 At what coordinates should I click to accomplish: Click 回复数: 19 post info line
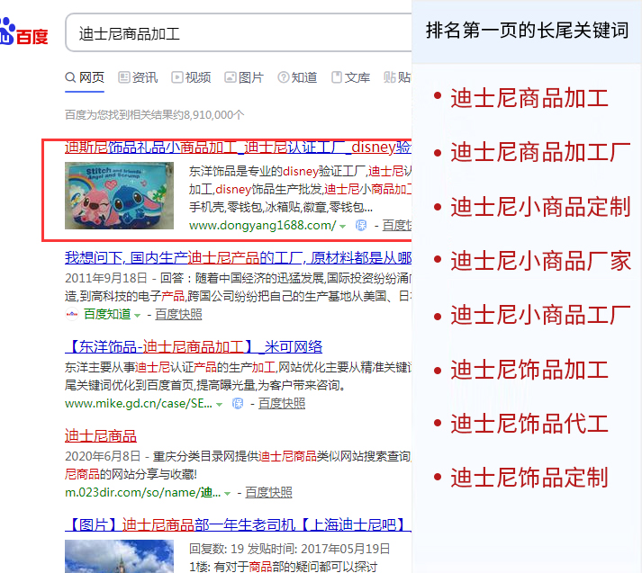(289, 549)
